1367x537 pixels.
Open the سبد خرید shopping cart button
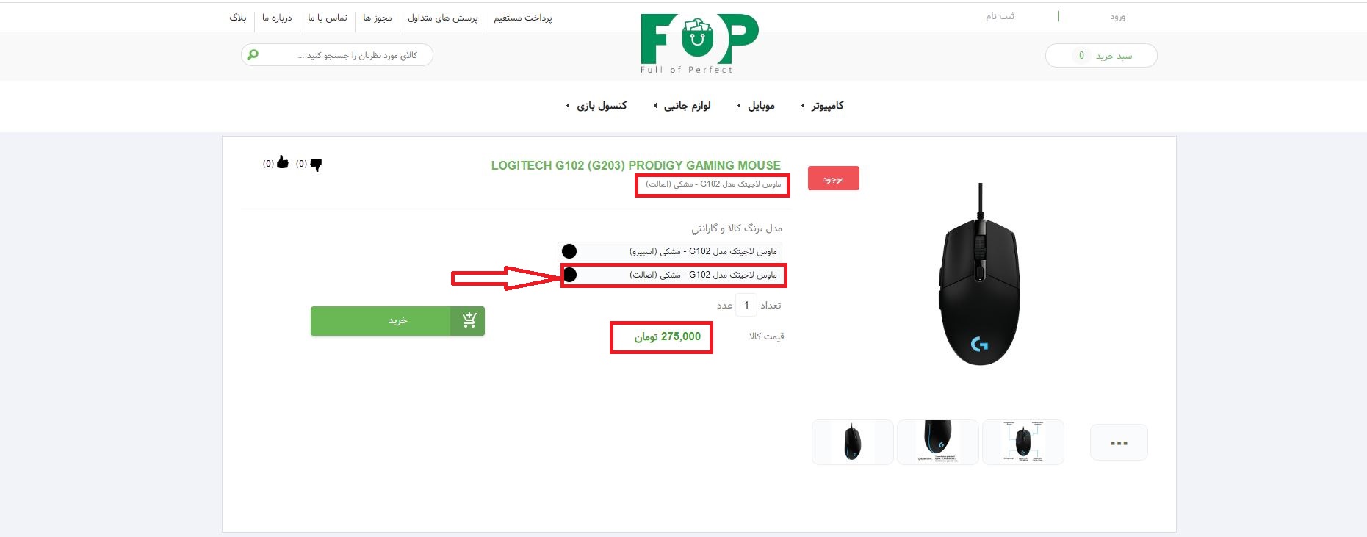pos(1101,55)
